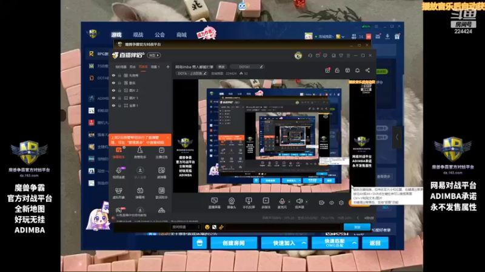This screenshot has height=272, width=485.
Task: Select the 场景 1 scene tab
Action: coord(155,66)
